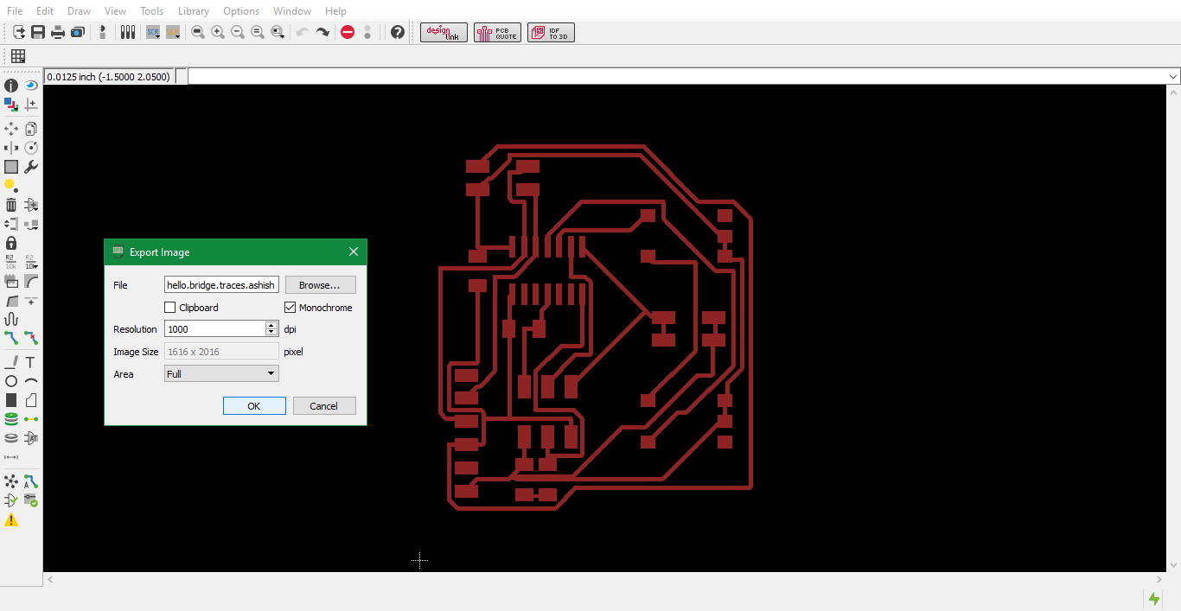The height and width of the screenshot is (611, 1181).
Task: Select the Dimension tool
Action: (11, 457)
